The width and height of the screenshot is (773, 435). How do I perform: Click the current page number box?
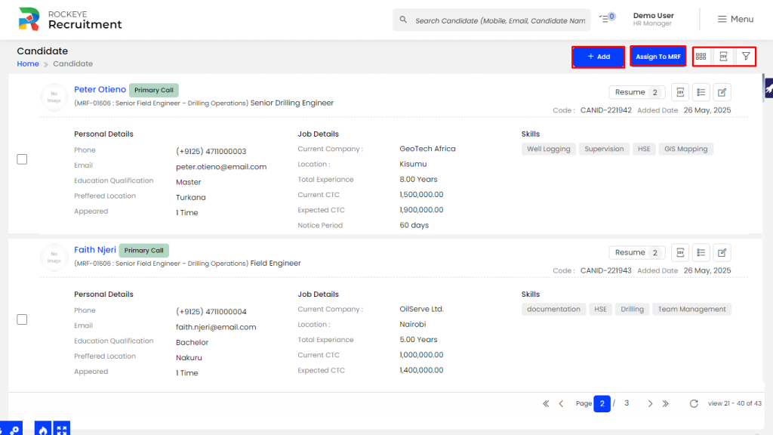(x=602, y=403)
